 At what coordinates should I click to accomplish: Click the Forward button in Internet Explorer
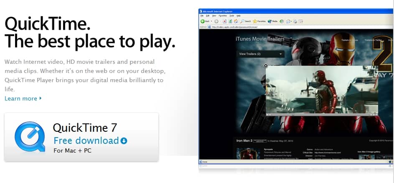coord(216,21)
